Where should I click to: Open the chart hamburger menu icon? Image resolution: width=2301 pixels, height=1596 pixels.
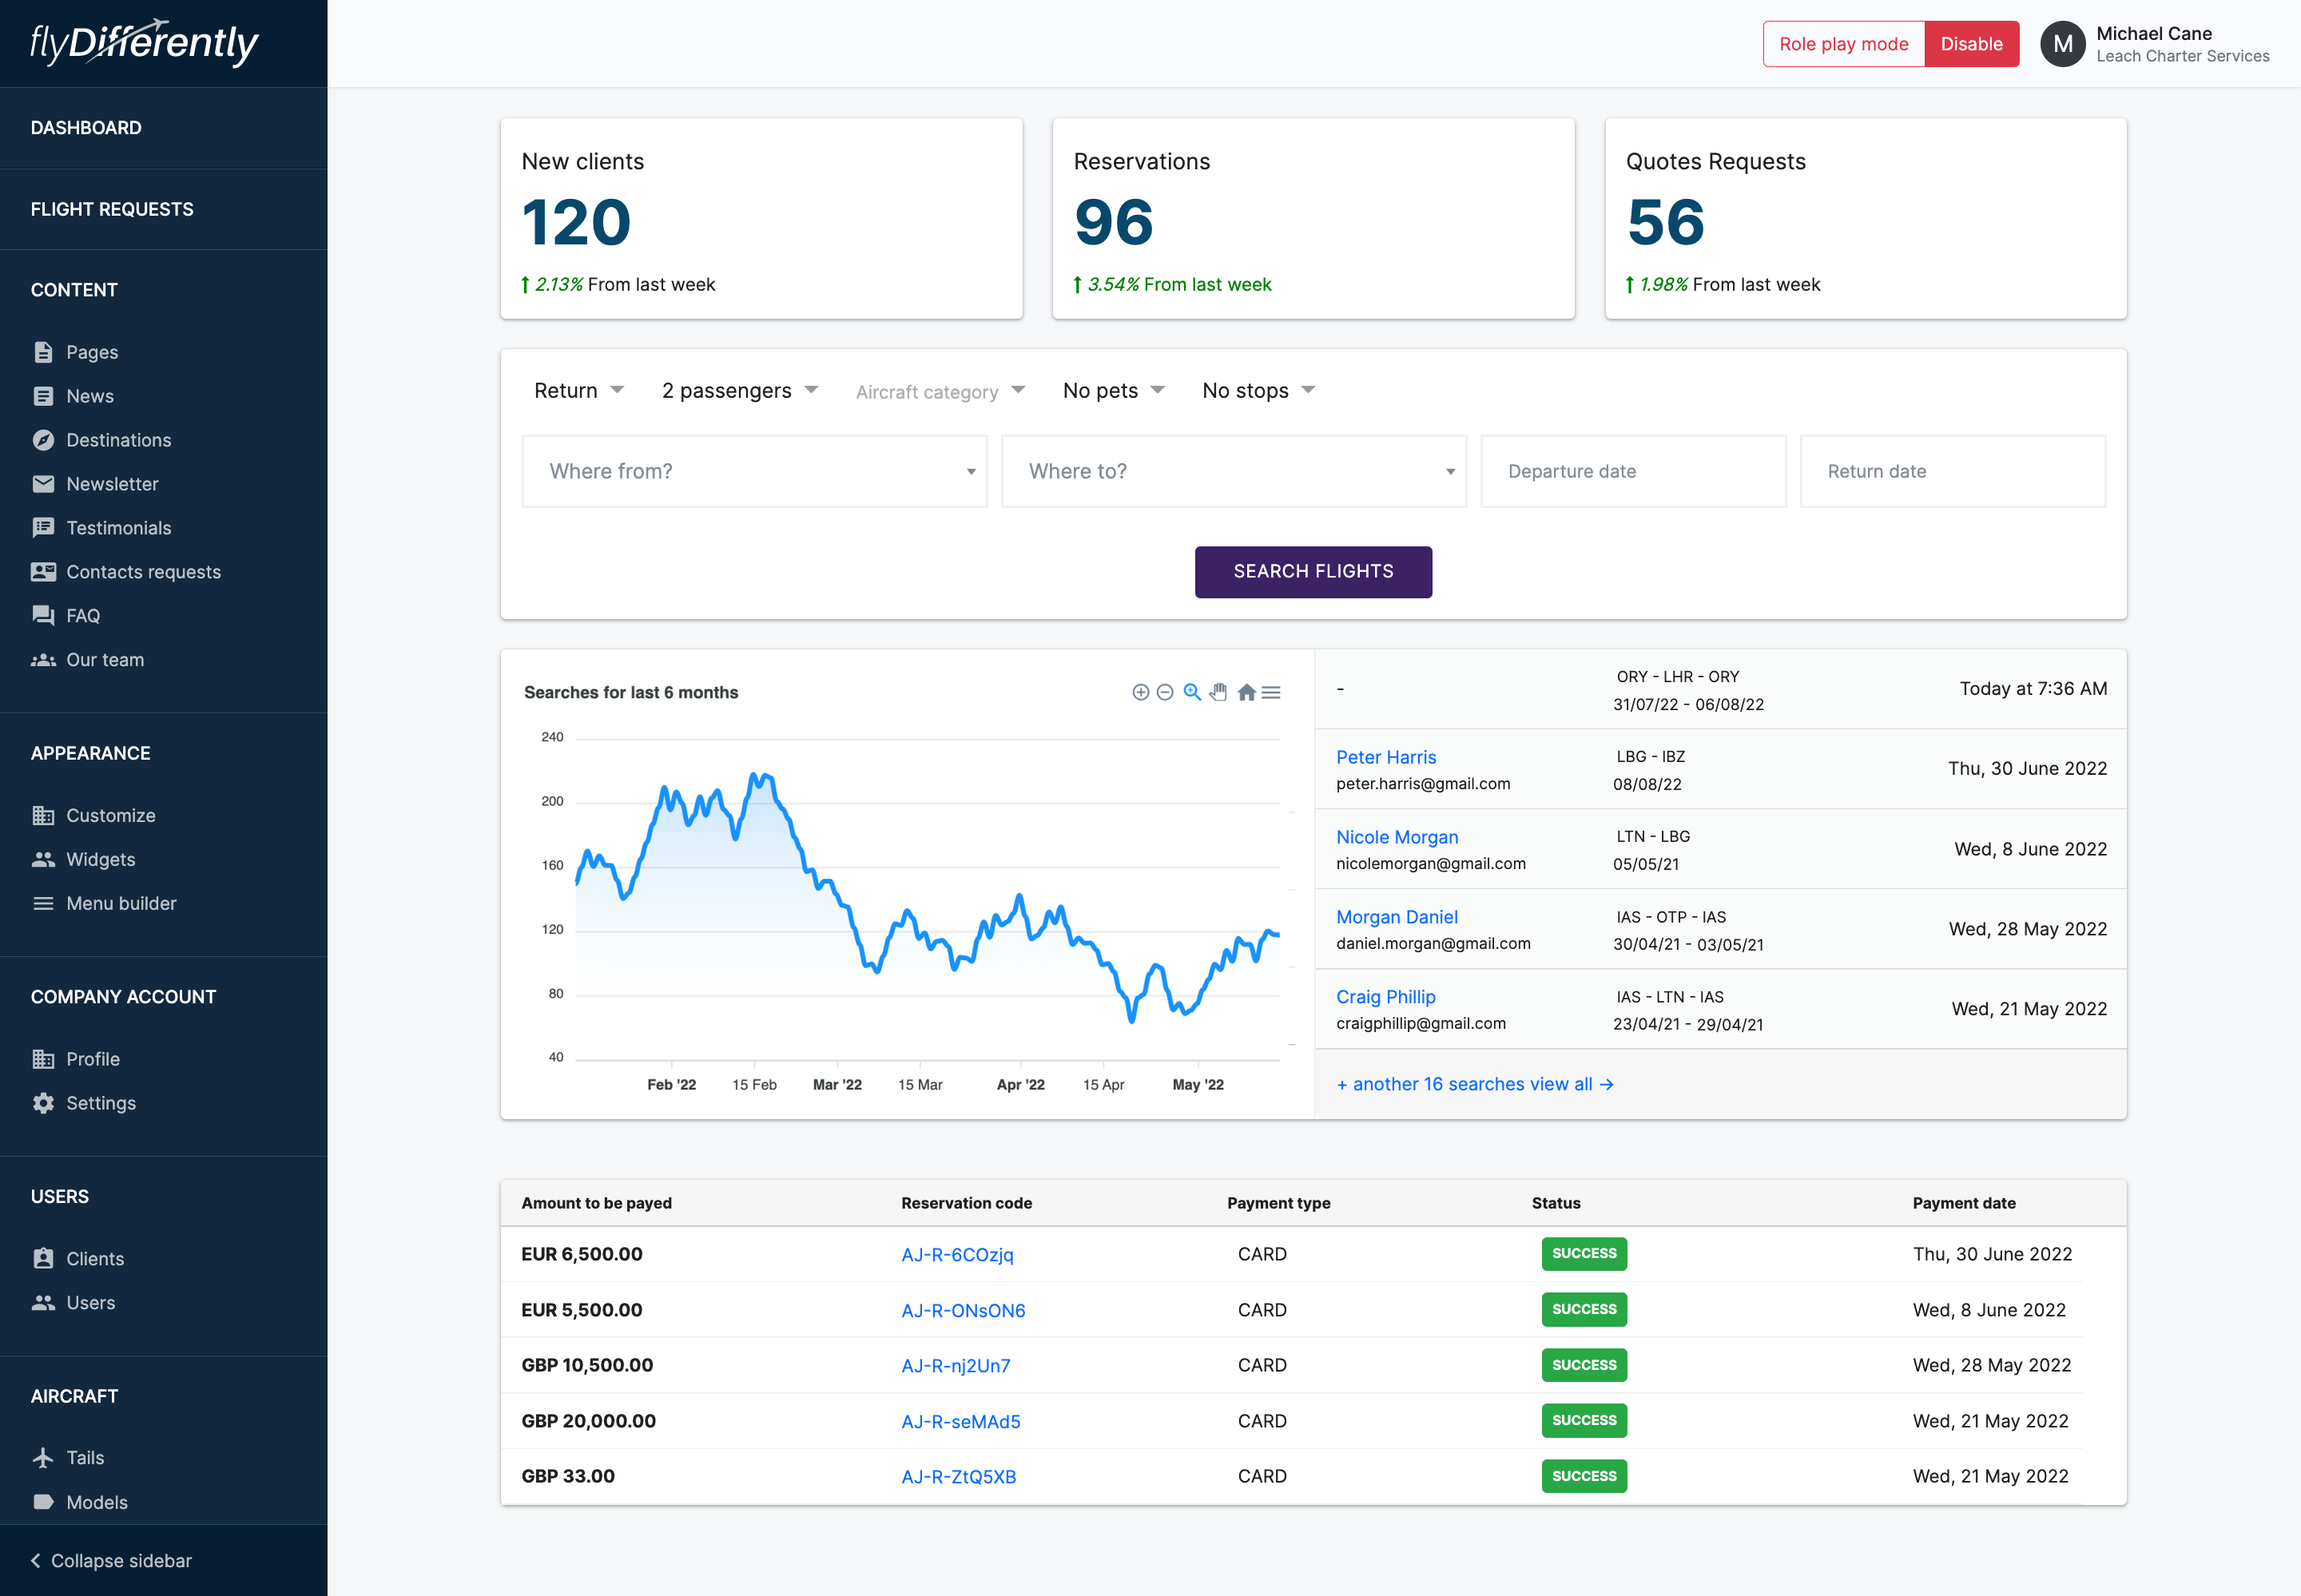(x=1271, y=692)
